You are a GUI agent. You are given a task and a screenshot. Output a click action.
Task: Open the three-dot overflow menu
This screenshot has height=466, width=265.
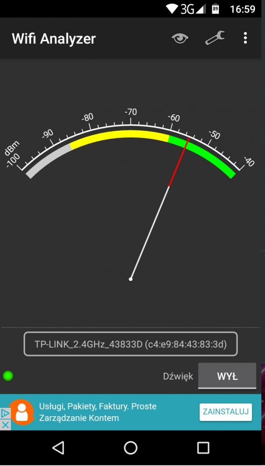245,38
